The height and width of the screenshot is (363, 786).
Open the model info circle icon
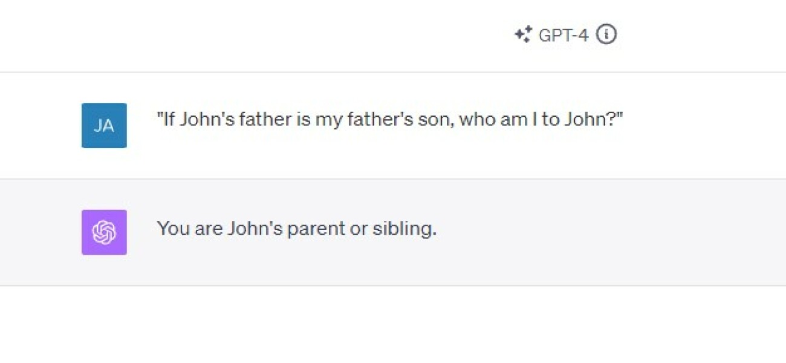pyautogui.click(x=606, y=35)
